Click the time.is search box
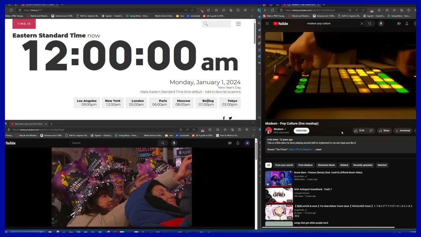 [x=216, y=24]
